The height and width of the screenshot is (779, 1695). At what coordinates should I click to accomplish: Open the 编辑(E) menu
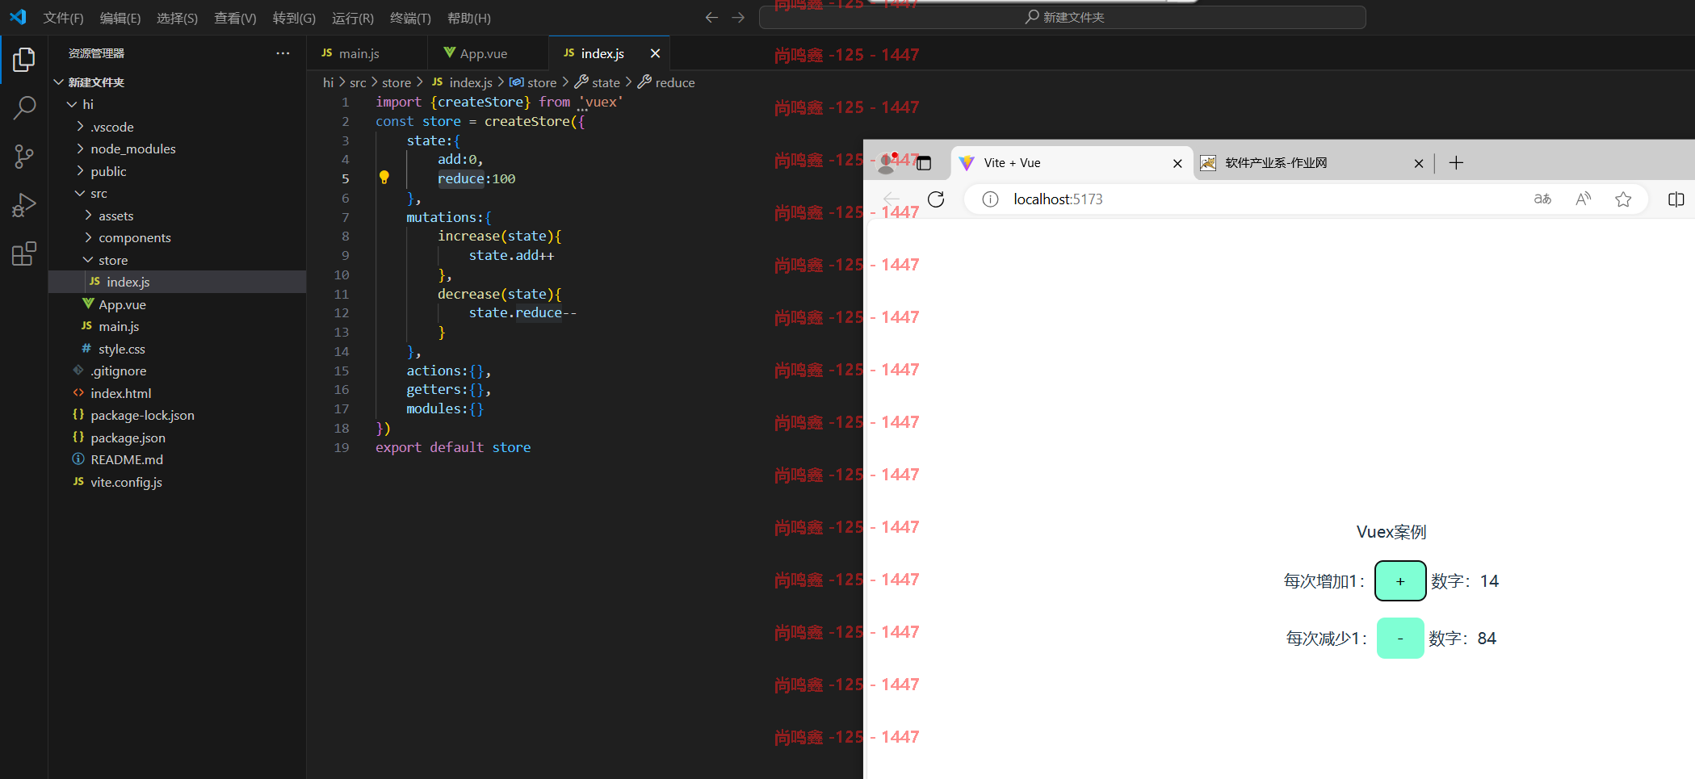tap(120, 18)
